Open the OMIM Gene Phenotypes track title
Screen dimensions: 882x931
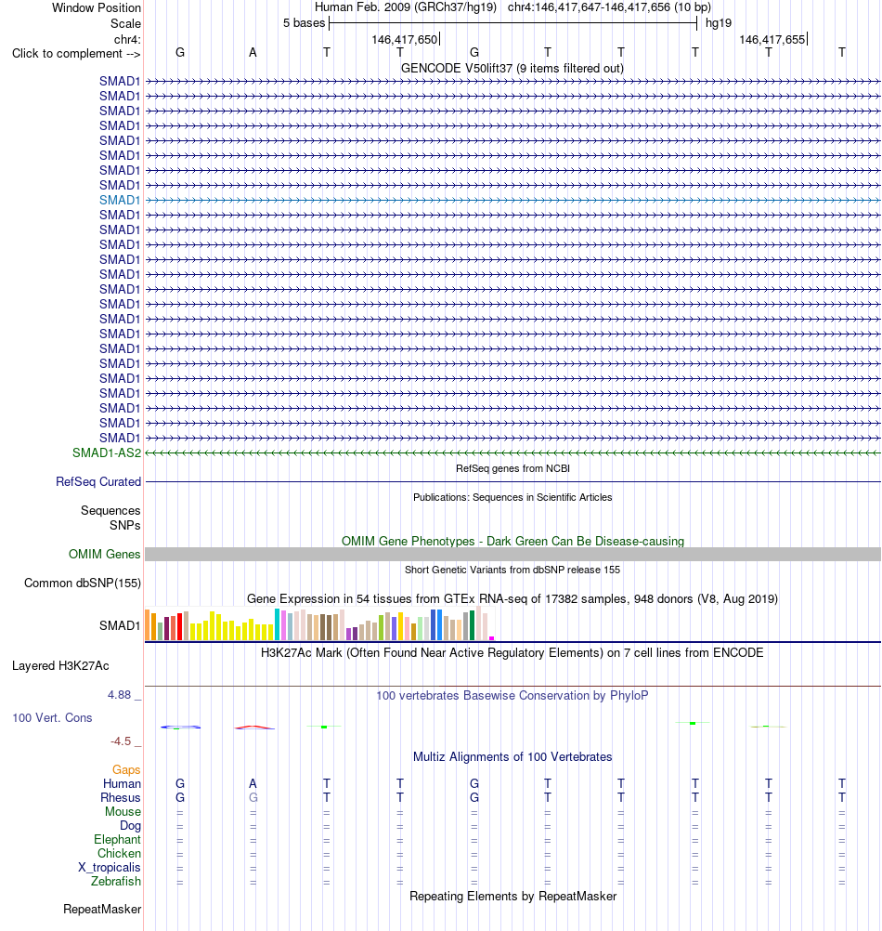click(512, 541)
